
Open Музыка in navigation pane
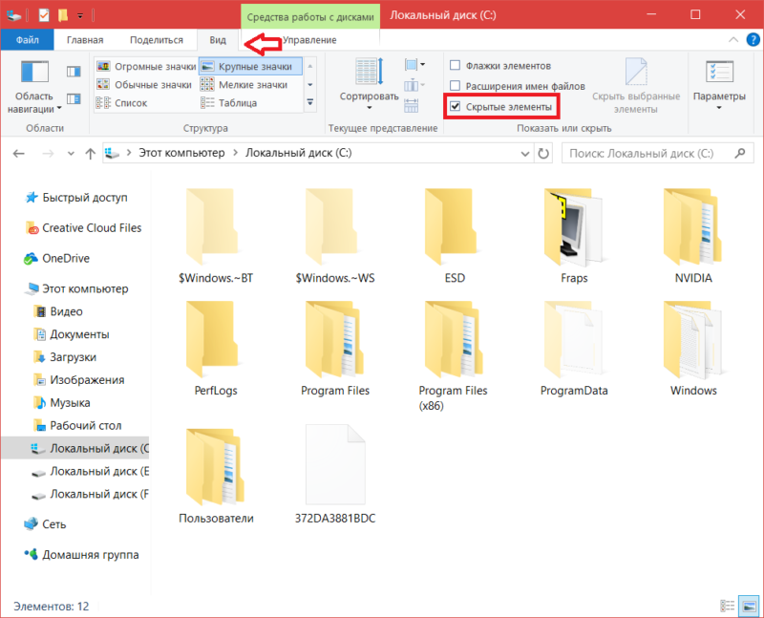(62, 403)
